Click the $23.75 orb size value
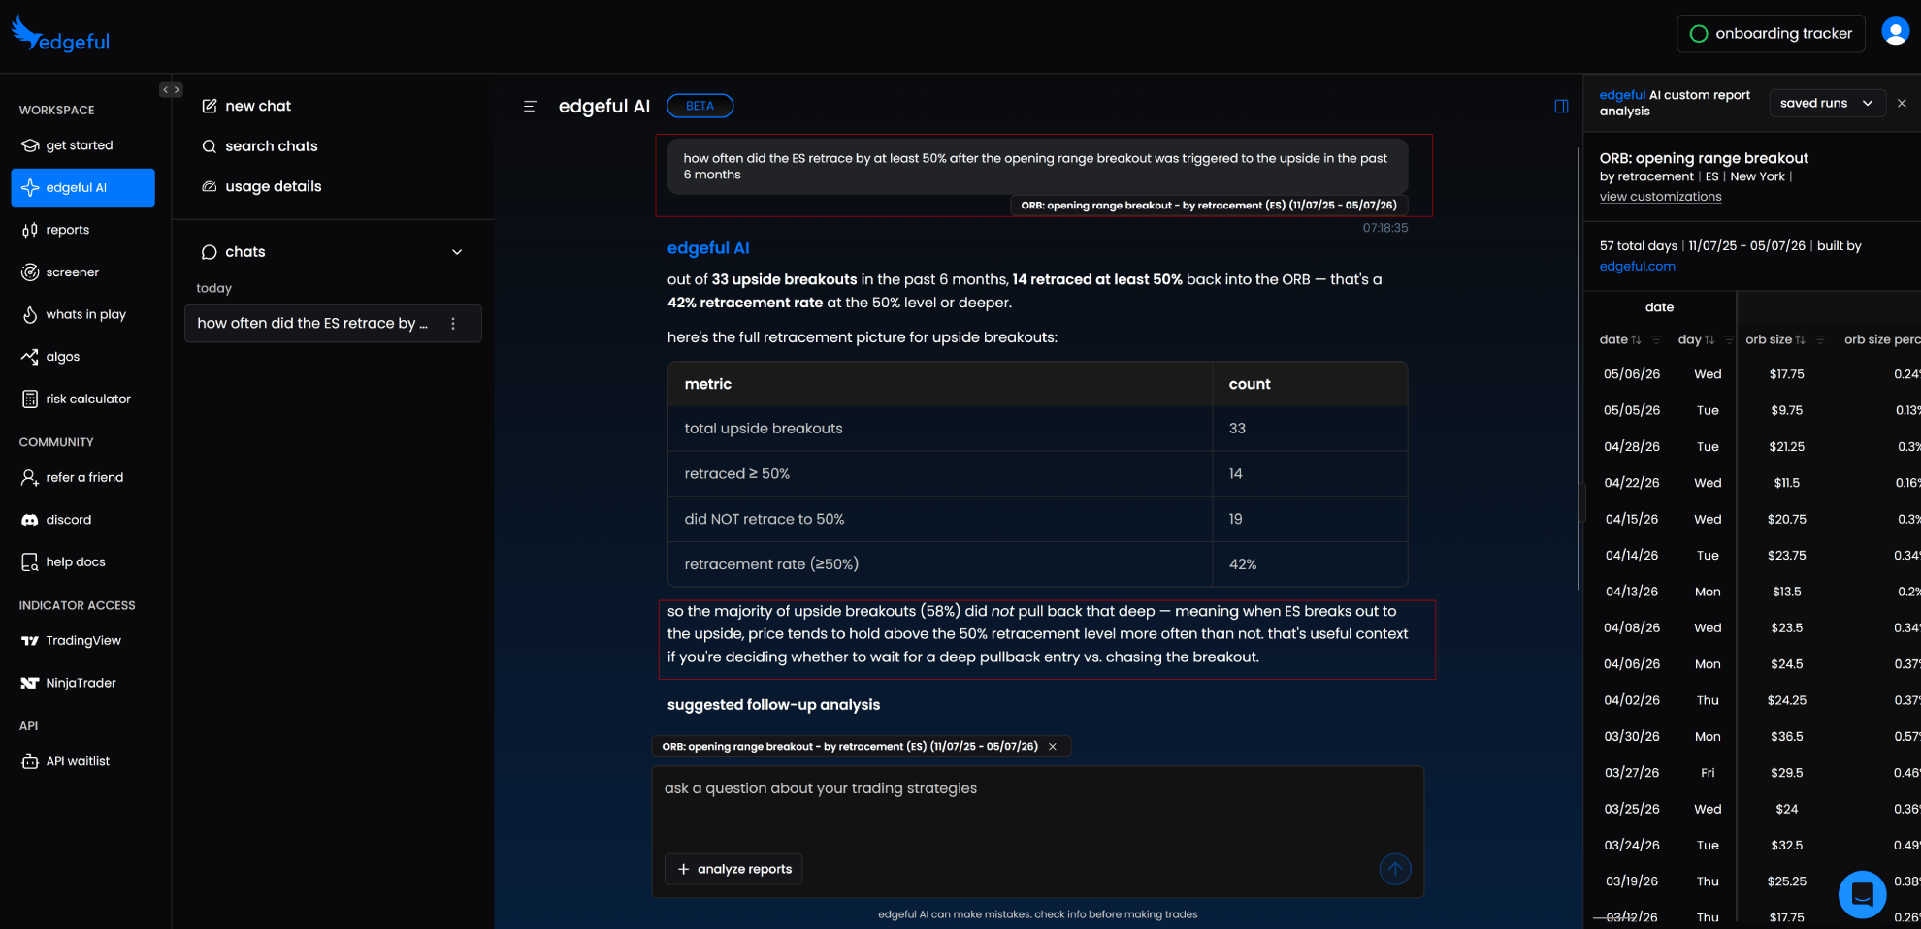Image resolution: width=1921 pixels, height=929 pixels. click(1787, 556)
